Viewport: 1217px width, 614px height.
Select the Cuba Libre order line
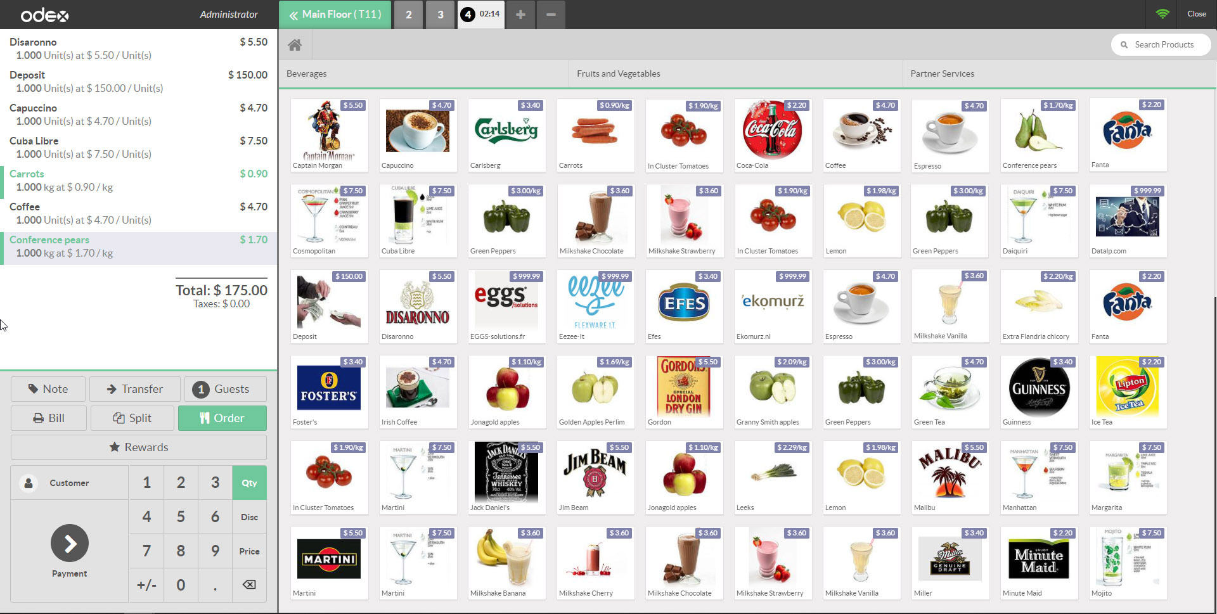click(138, 147)
